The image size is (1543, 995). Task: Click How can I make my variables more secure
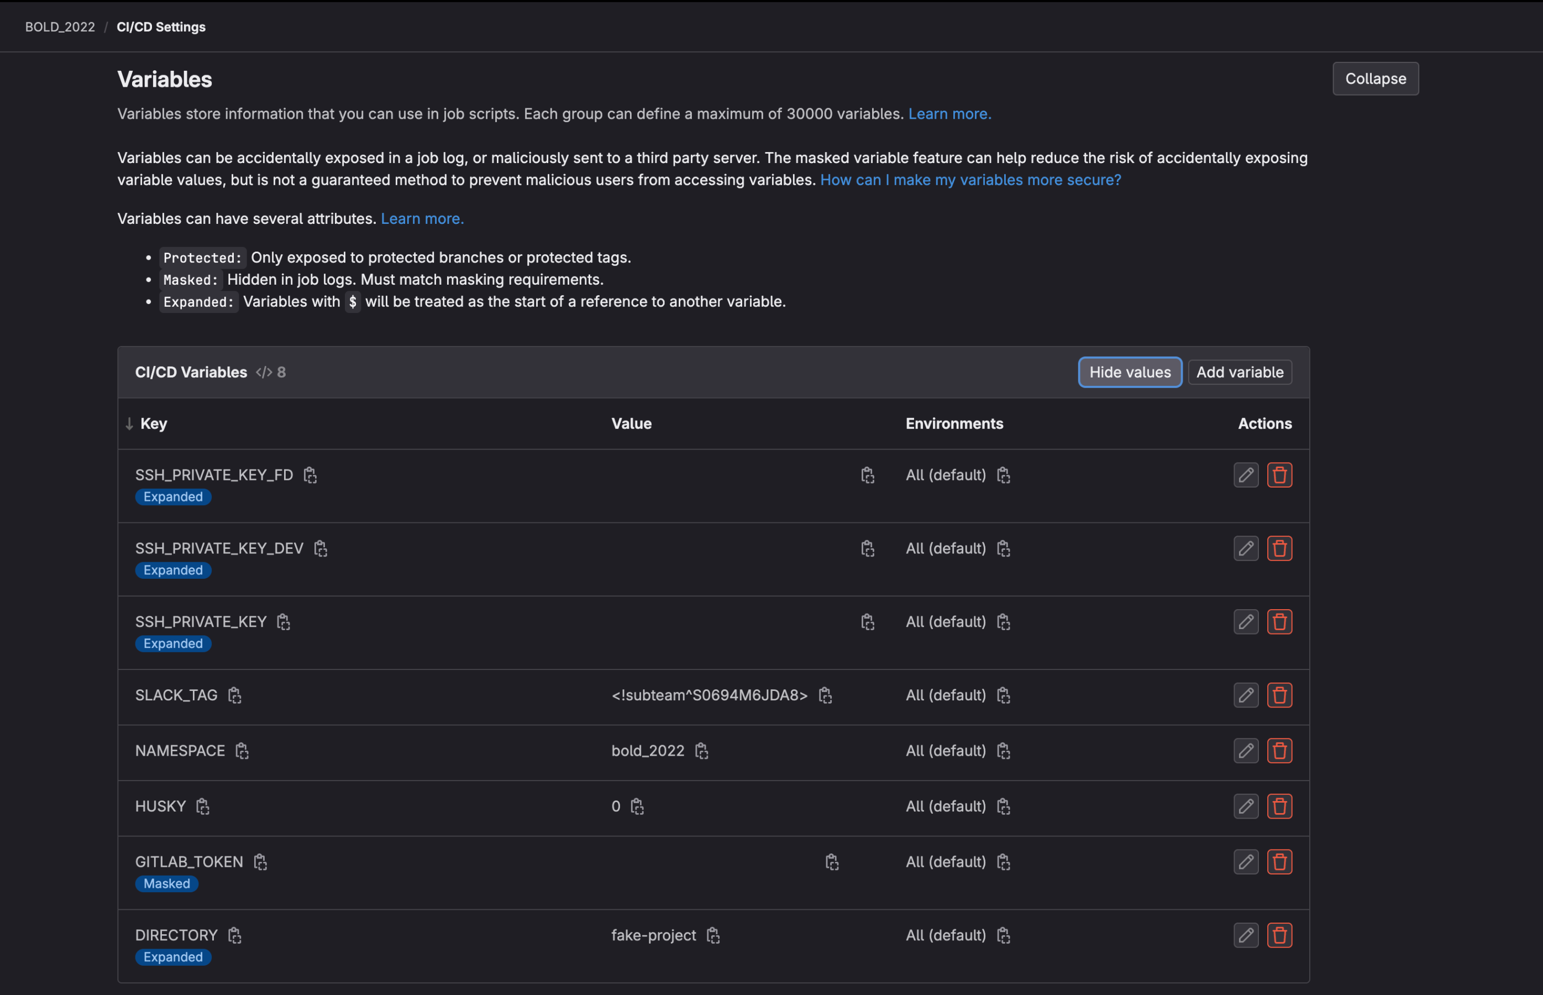tap(969, 177)
